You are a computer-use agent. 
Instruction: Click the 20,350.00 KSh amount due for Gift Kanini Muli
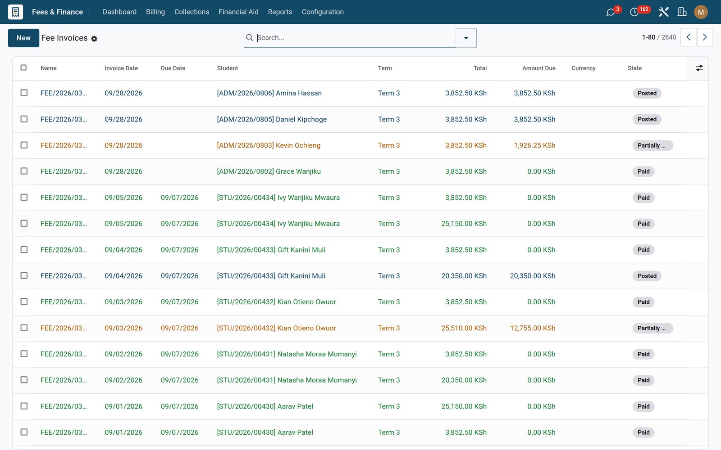[532, 276]
